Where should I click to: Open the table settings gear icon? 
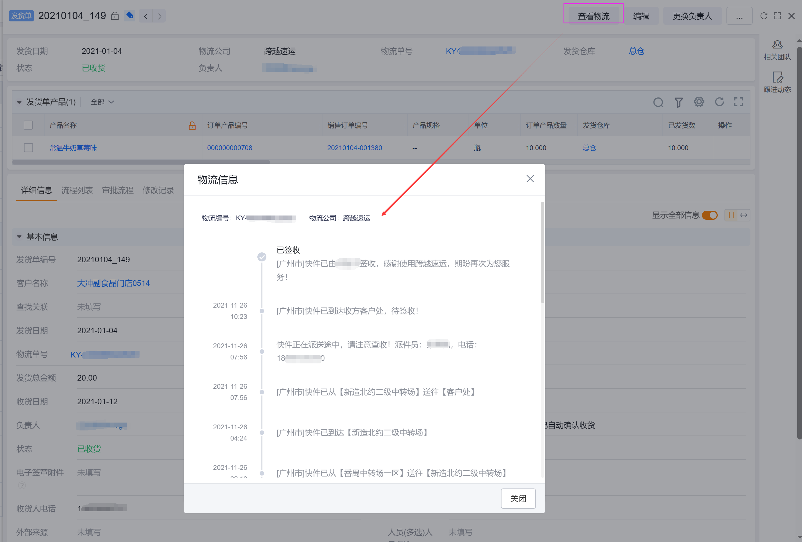(699, 102)
